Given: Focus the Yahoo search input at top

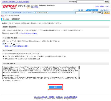Looking at the screenshot, I should click(90, 2).
